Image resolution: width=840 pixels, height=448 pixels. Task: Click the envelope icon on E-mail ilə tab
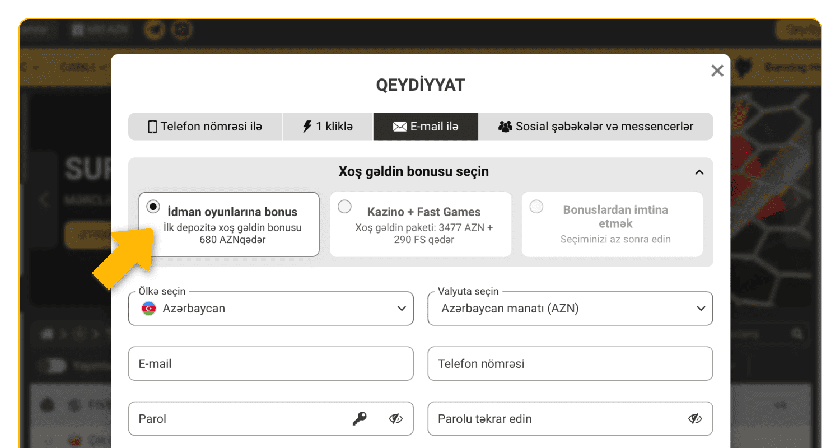399,127
